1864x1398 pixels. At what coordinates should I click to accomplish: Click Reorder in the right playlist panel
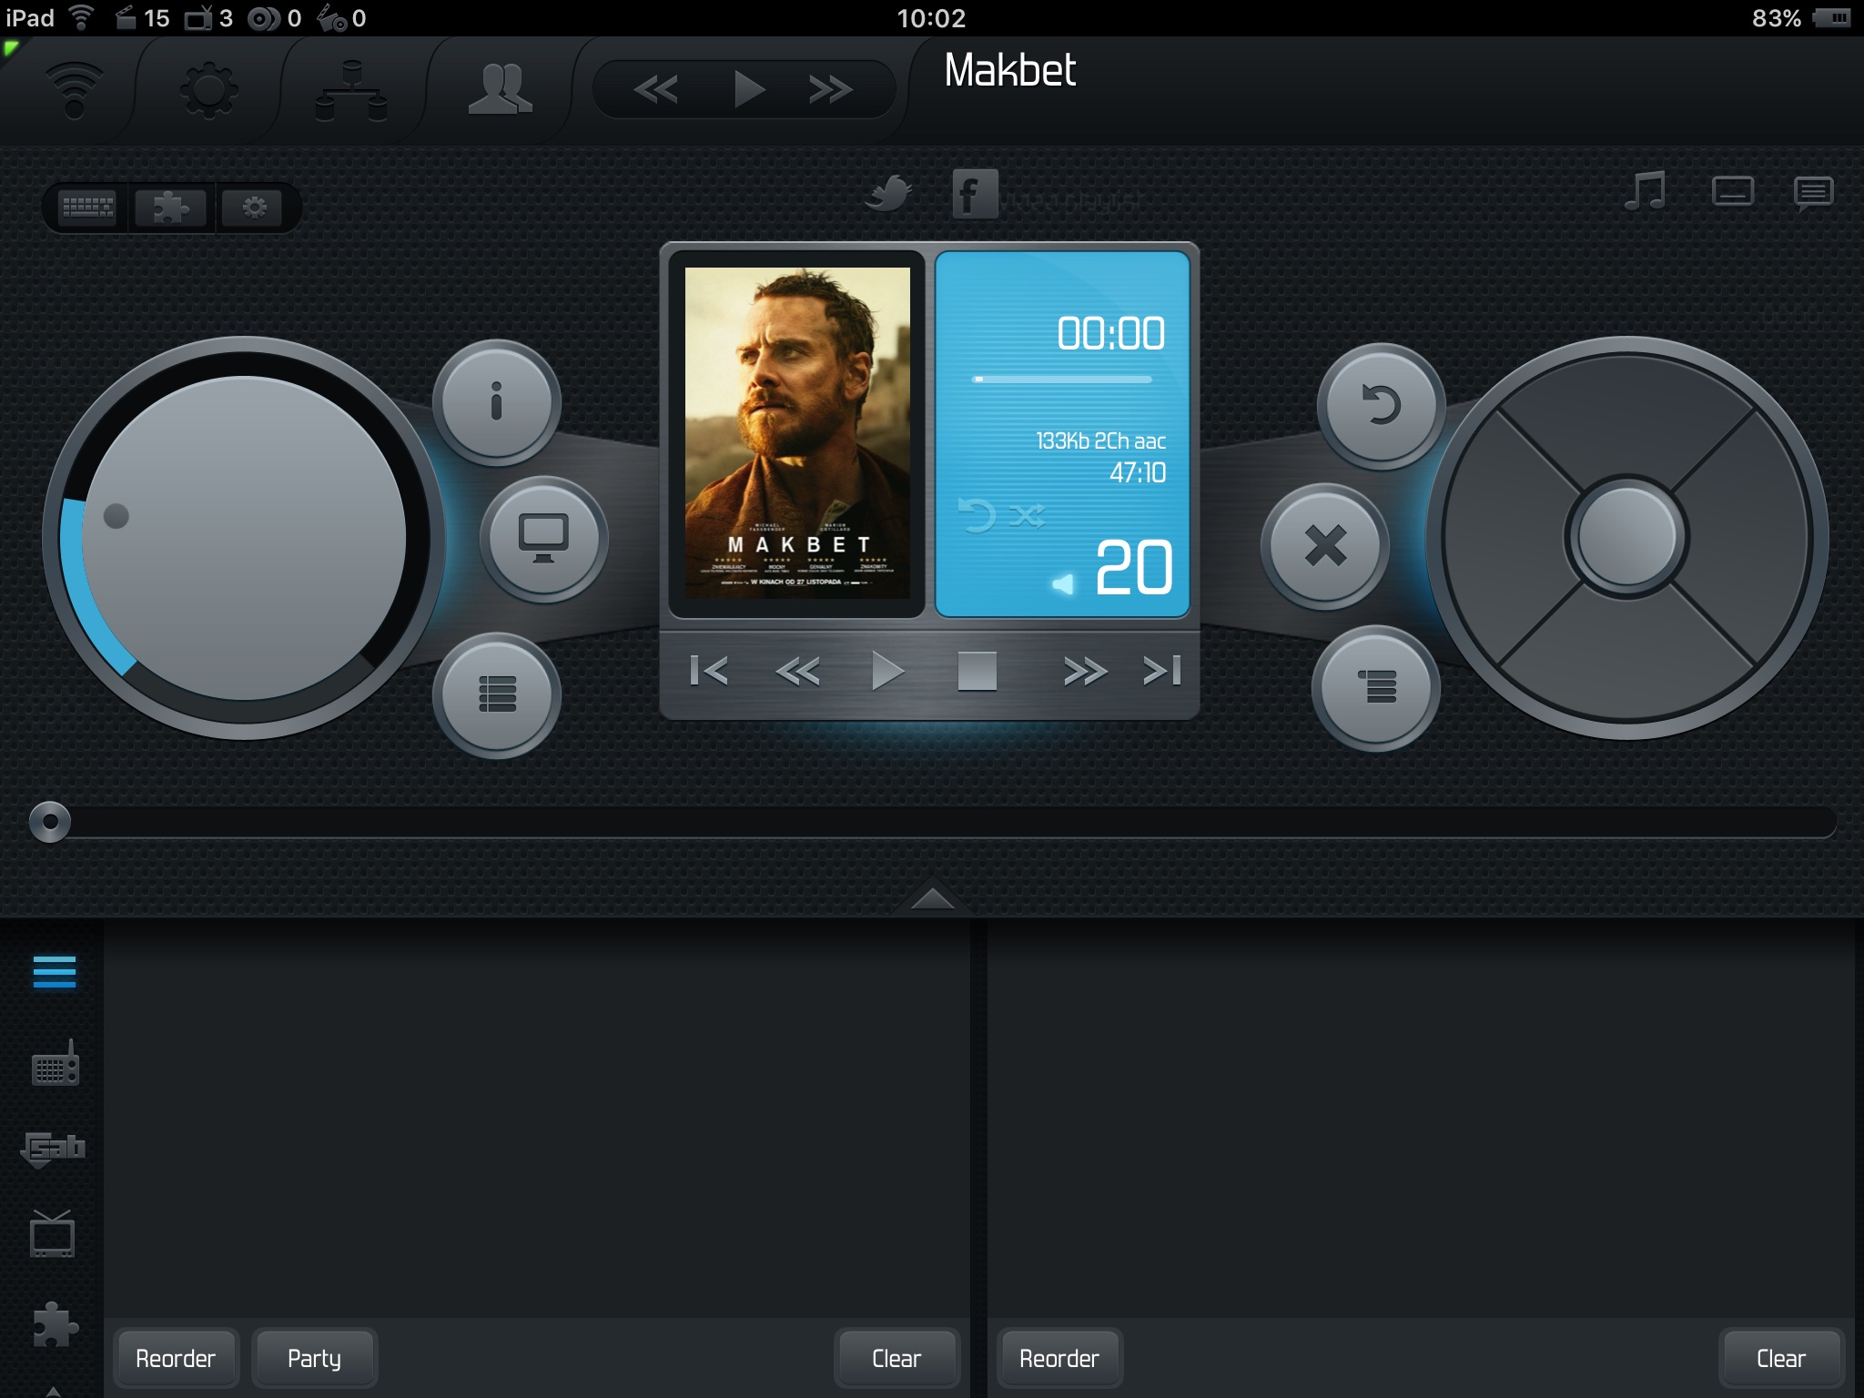1059,1358
